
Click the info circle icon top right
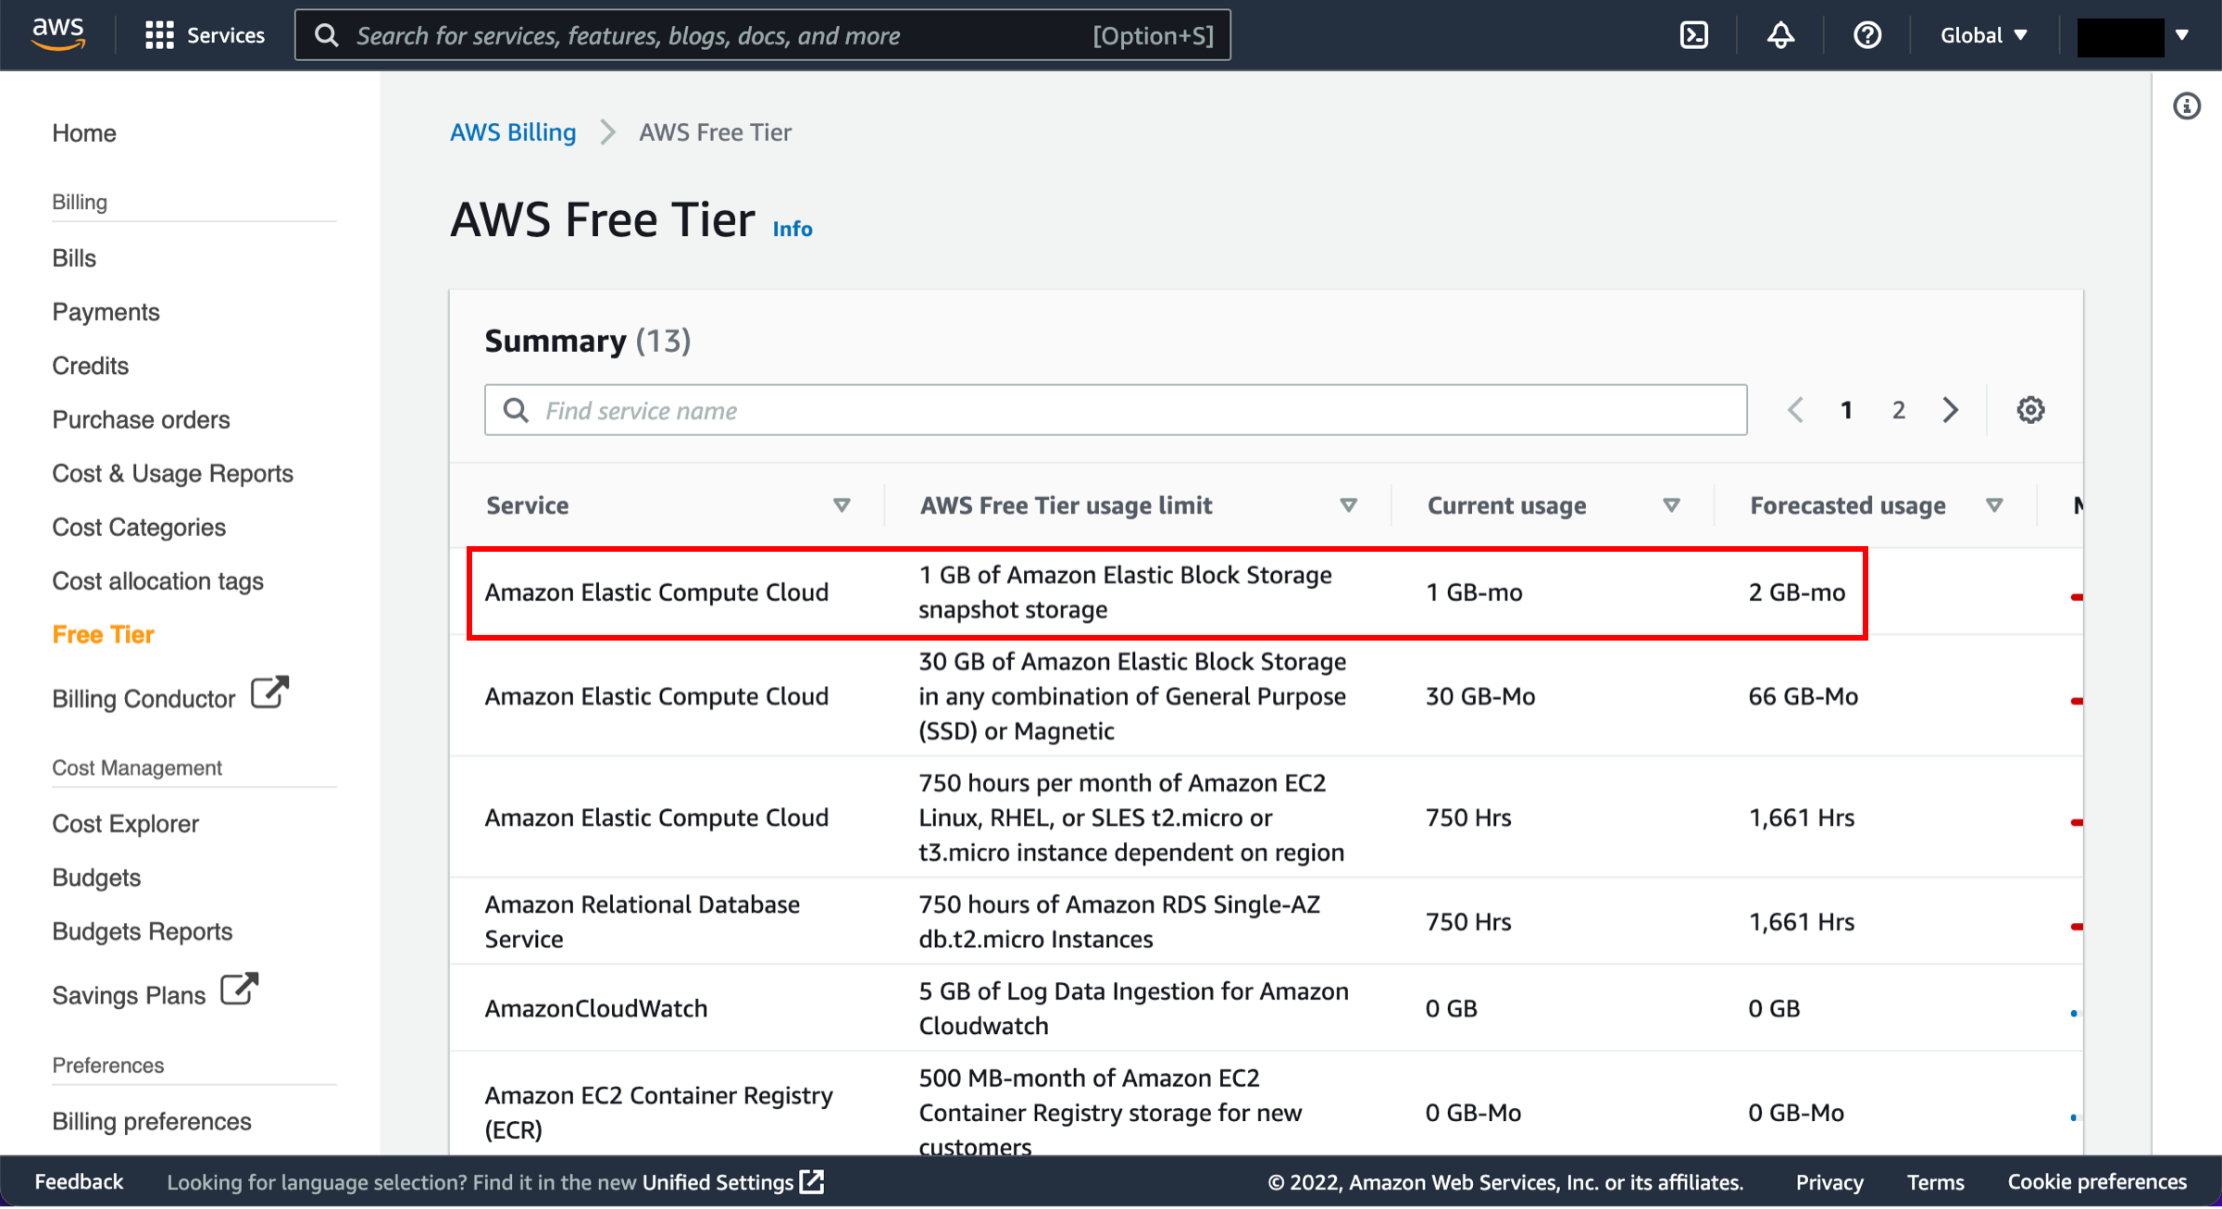[2188, 107]
